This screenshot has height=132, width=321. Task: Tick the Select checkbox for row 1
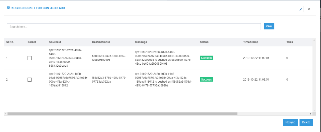(30, 58)
